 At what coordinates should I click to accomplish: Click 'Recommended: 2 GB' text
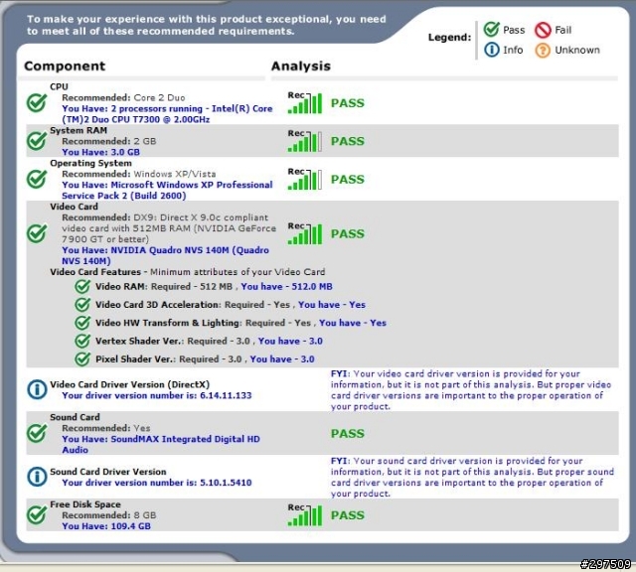point(108,141)
